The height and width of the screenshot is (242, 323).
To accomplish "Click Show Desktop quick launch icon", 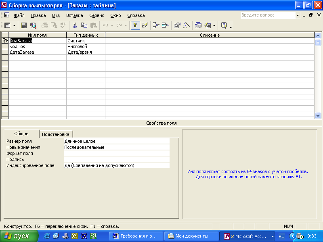I will [65, 236].
